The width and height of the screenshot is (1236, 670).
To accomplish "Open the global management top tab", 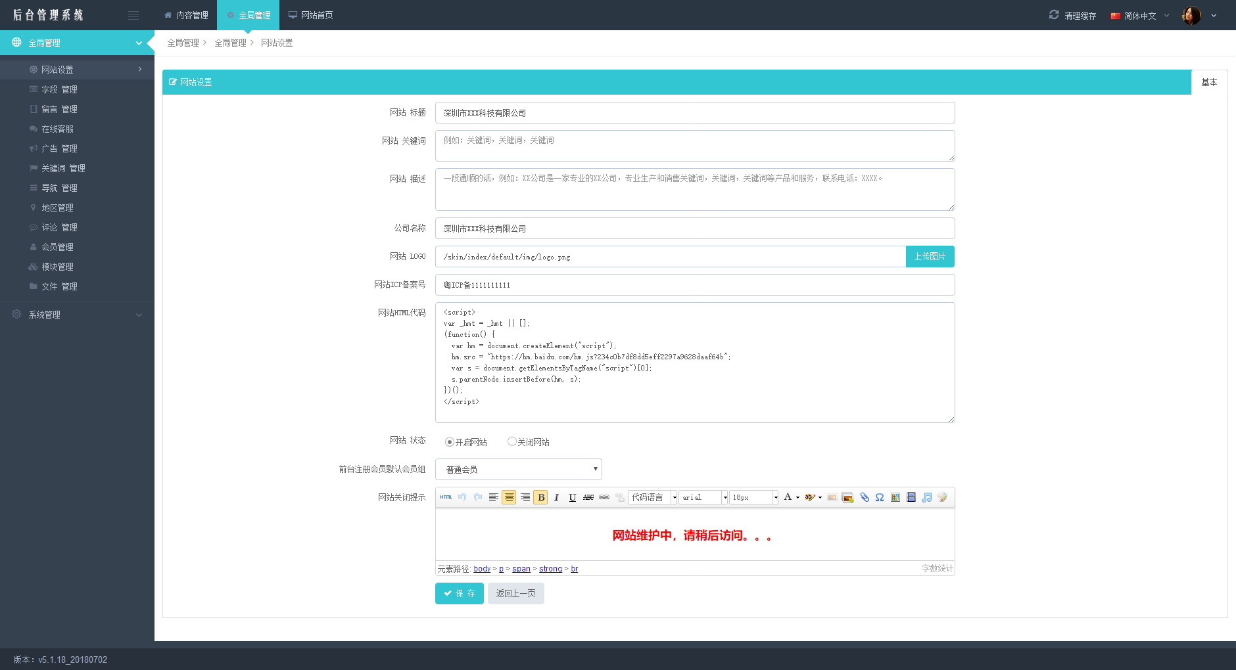I will point(248,15).
